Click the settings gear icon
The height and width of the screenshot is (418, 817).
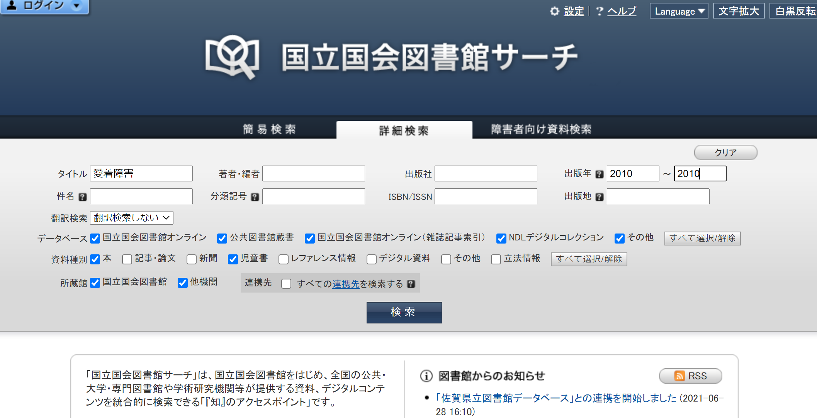click(x=555, y=11)
